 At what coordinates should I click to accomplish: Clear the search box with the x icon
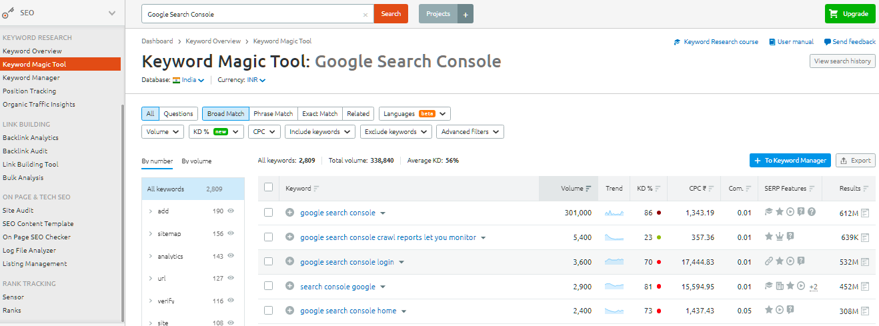click(365, 14)
